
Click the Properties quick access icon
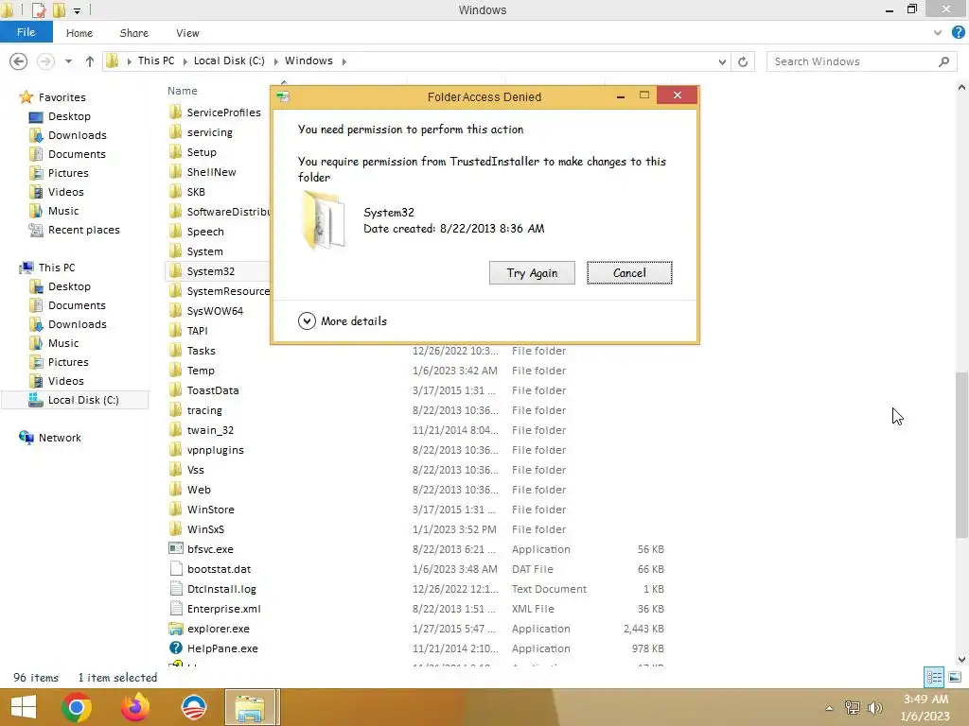point(38,9)
